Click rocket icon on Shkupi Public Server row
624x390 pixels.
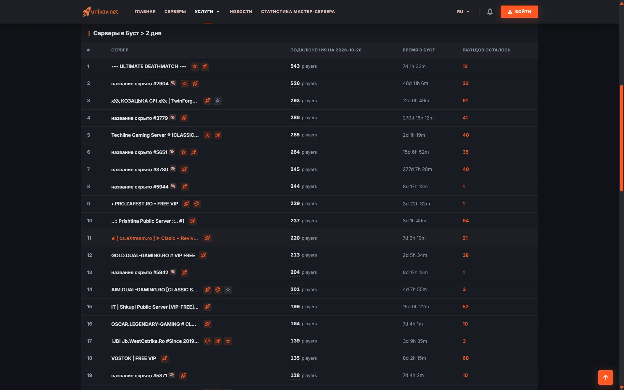click(207, 307)
